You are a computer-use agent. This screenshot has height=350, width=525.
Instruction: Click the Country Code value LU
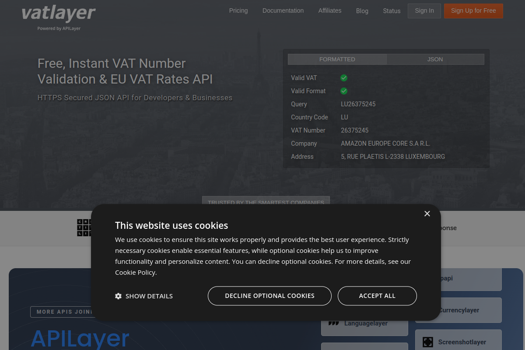[345, 117]
